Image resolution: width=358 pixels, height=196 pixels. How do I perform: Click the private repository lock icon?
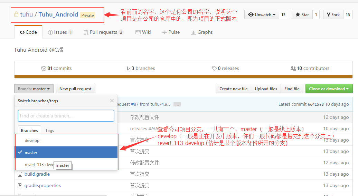click(x=16, y=14)
